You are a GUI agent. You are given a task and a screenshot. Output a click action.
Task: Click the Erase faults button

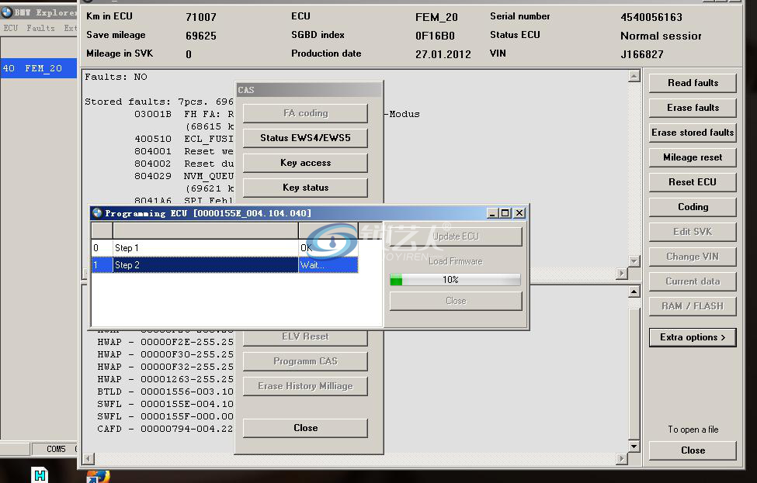[693, 108]
